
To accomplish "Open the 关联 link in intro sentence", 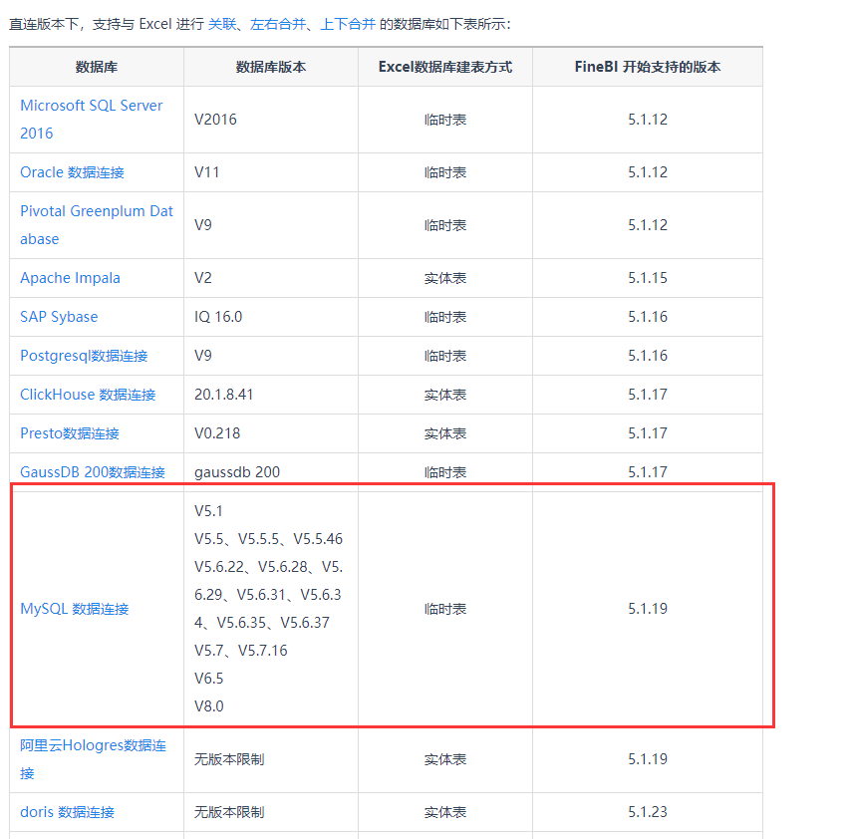I will tap(222, 24).
